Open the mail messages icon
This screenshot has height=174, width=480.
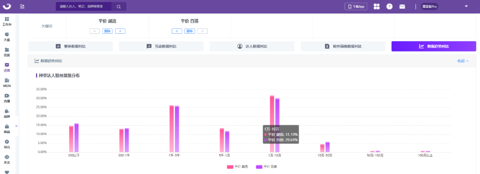[x=402, y=6]
